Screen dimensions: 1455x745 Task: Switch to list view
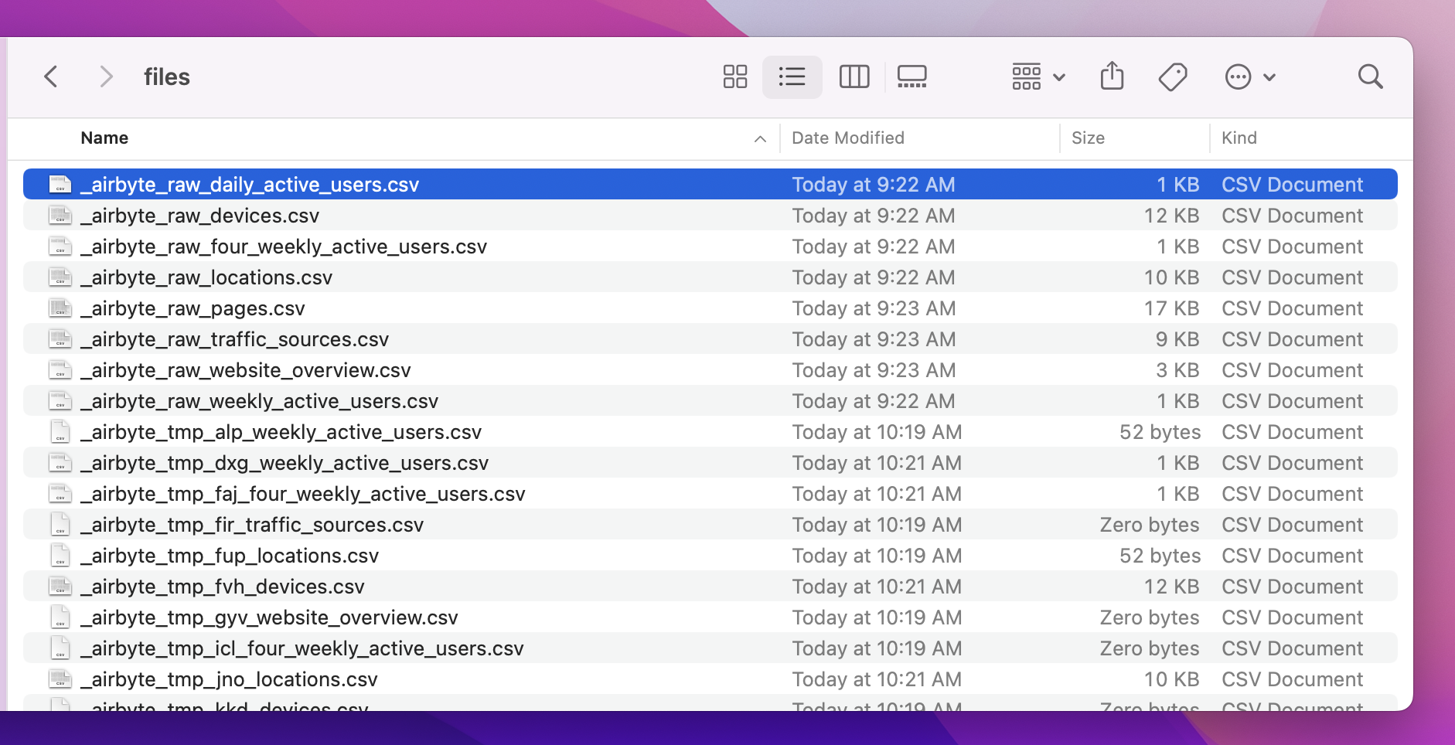point(792,77)
